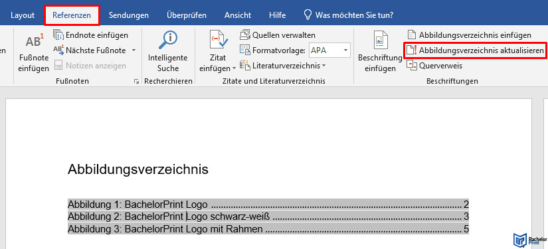This screenshot has width=548, height=249.
Task: Click the Fußnote einfügen AB icon
Action: tap(35, 41)
